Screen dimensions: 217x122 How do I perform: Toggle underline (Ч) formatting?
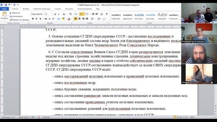(x=40, y=19)
